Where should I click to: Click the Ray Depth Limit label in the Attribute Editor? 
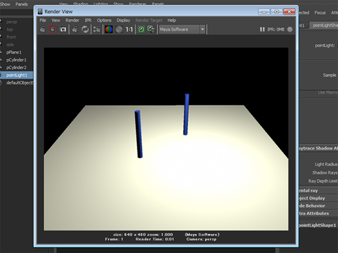pos(323,181)
